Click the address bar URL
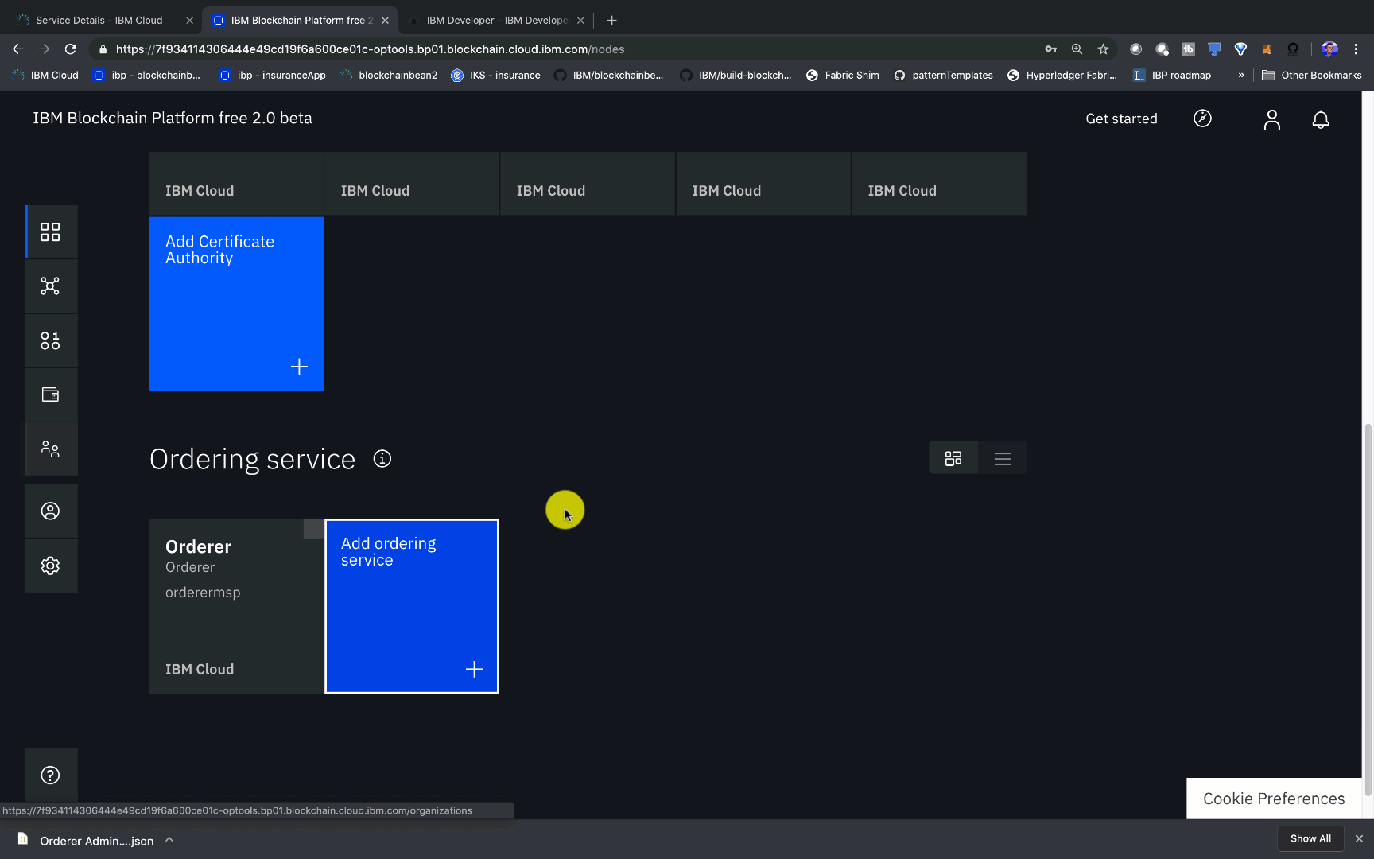Screen dimensions: 1374x859 (370, 49)
